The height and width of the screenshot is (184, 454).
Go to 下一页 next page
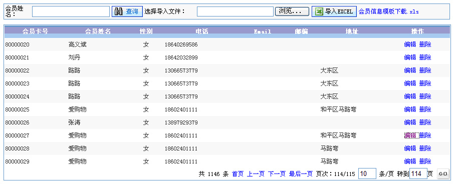pyautogui.click(x=277, y=174)
